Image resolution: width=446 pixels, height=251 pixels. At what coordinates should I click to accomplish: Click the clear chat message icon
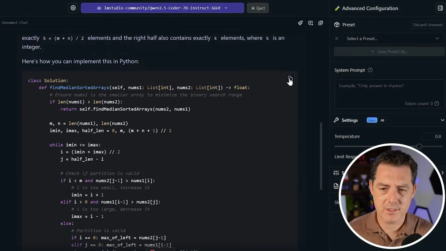click(x=311, y=23)
